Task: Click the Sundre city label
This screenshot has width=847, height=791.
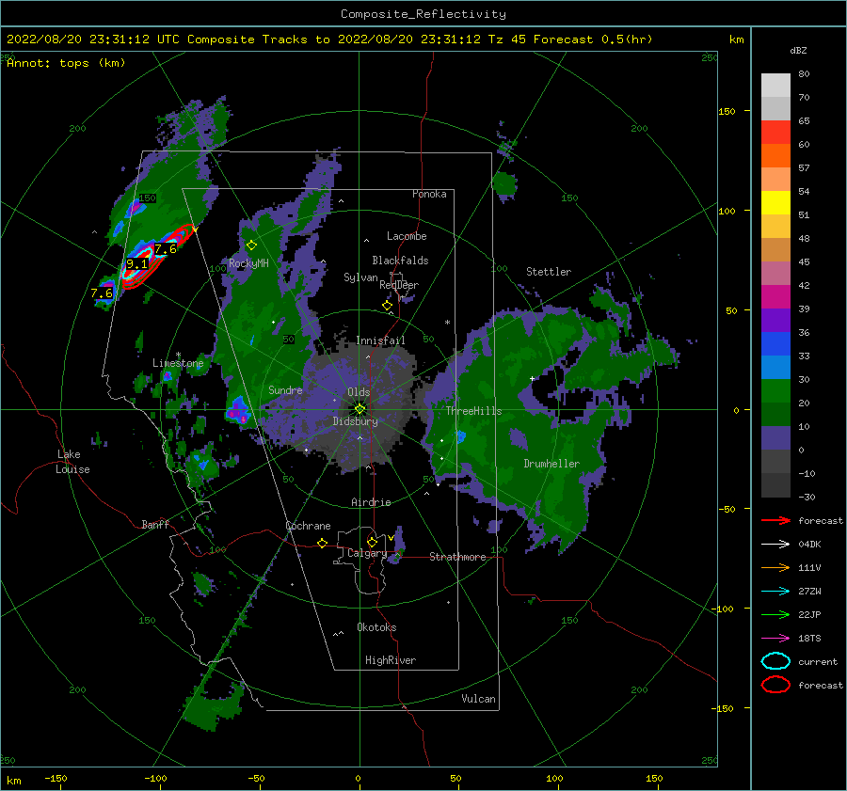Action: pyautogui.click(x=285, y=389)
